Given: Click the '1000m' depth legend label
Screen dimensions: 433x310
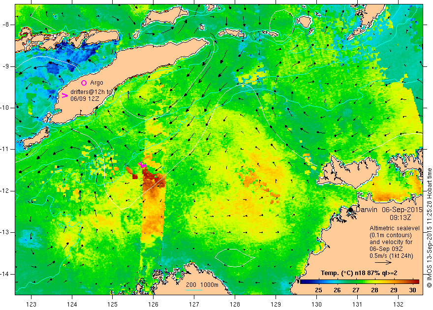Looking at the screenshot, I should pyautogui.click(x=209, y=285).
